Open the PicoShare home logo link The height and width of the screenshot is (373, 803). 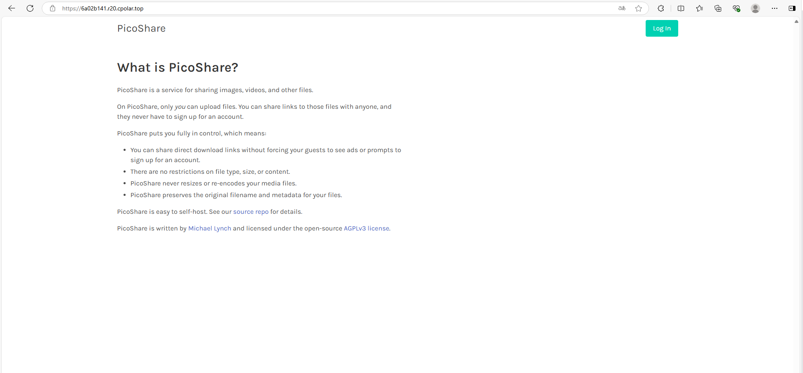pos(141,28)
